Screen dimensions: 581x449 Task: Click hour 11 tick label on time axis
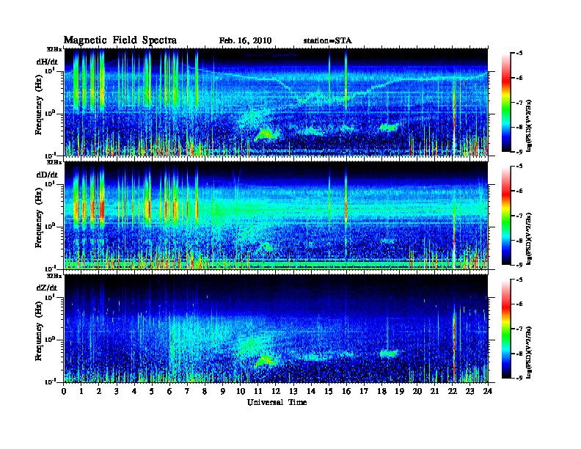[x=258, y=391]
